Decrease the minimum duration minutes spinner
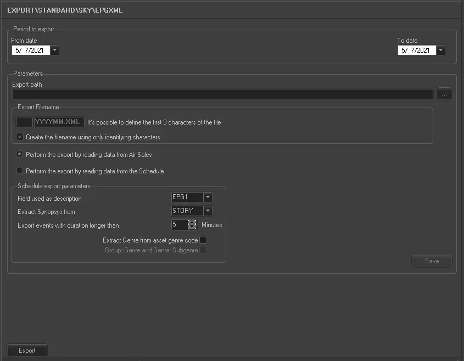 point(192,227)
